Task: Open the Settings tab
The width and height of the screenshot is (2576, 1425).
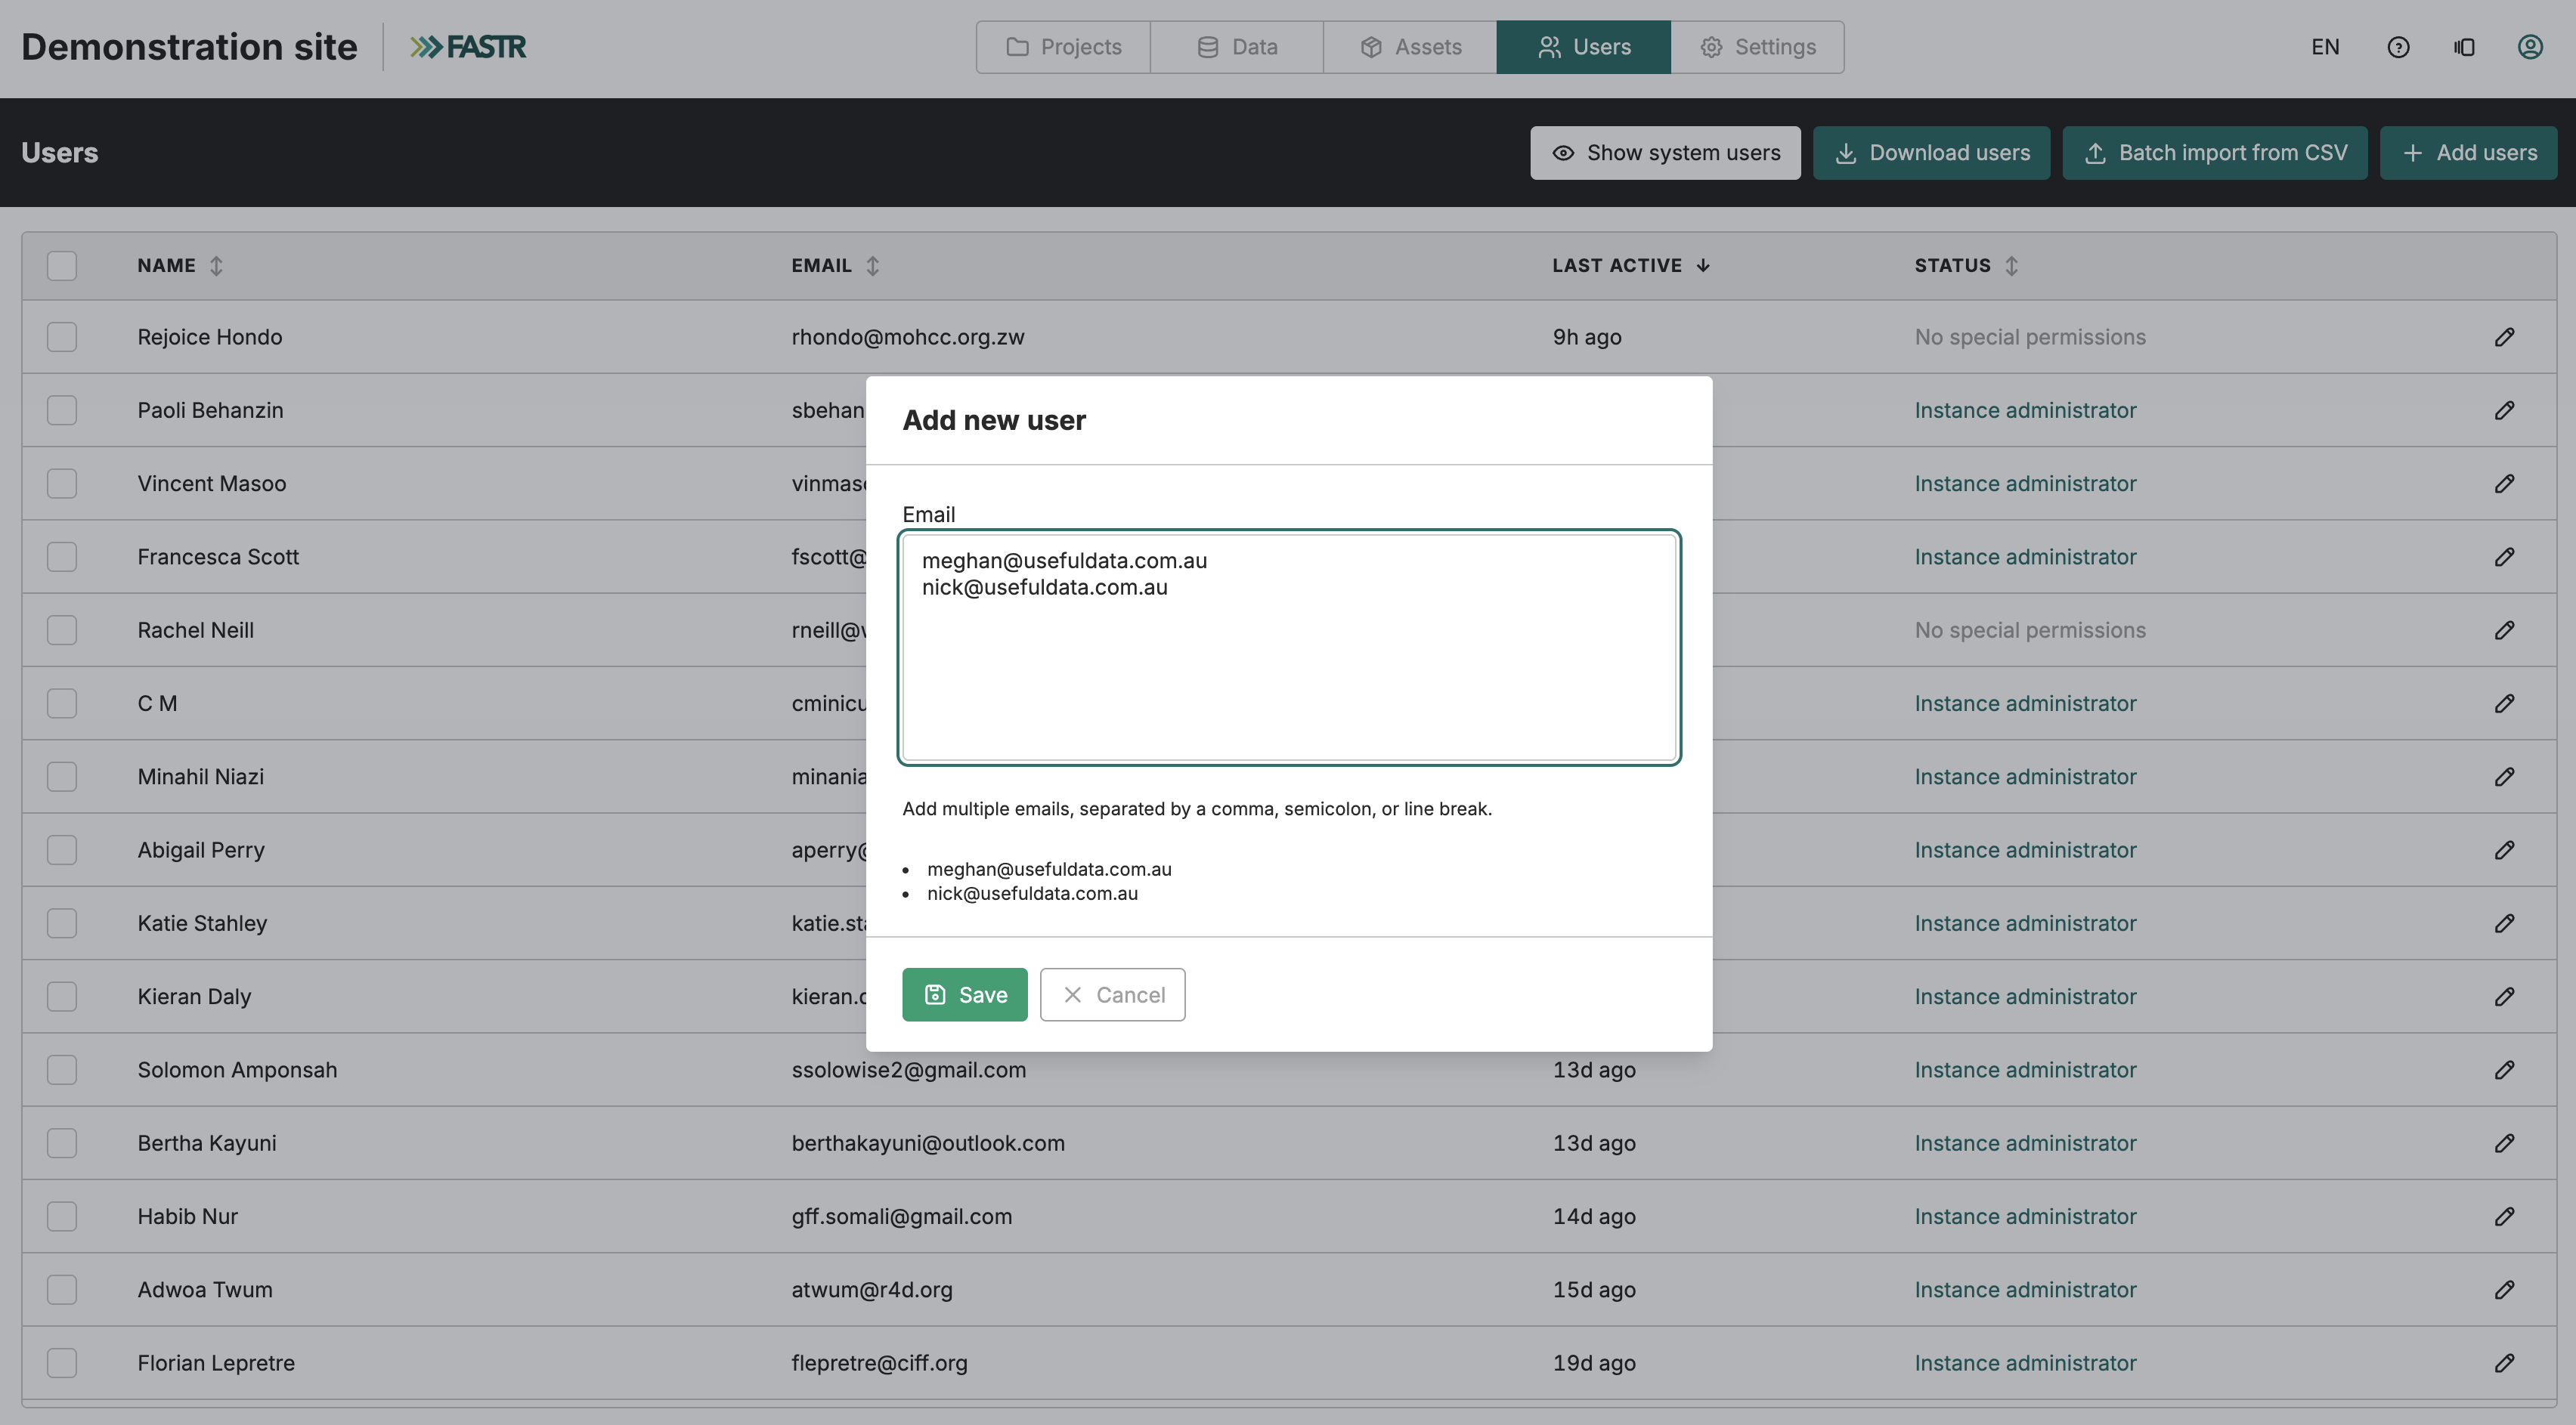Action: pyautogui.click(x=1757, y=47)
